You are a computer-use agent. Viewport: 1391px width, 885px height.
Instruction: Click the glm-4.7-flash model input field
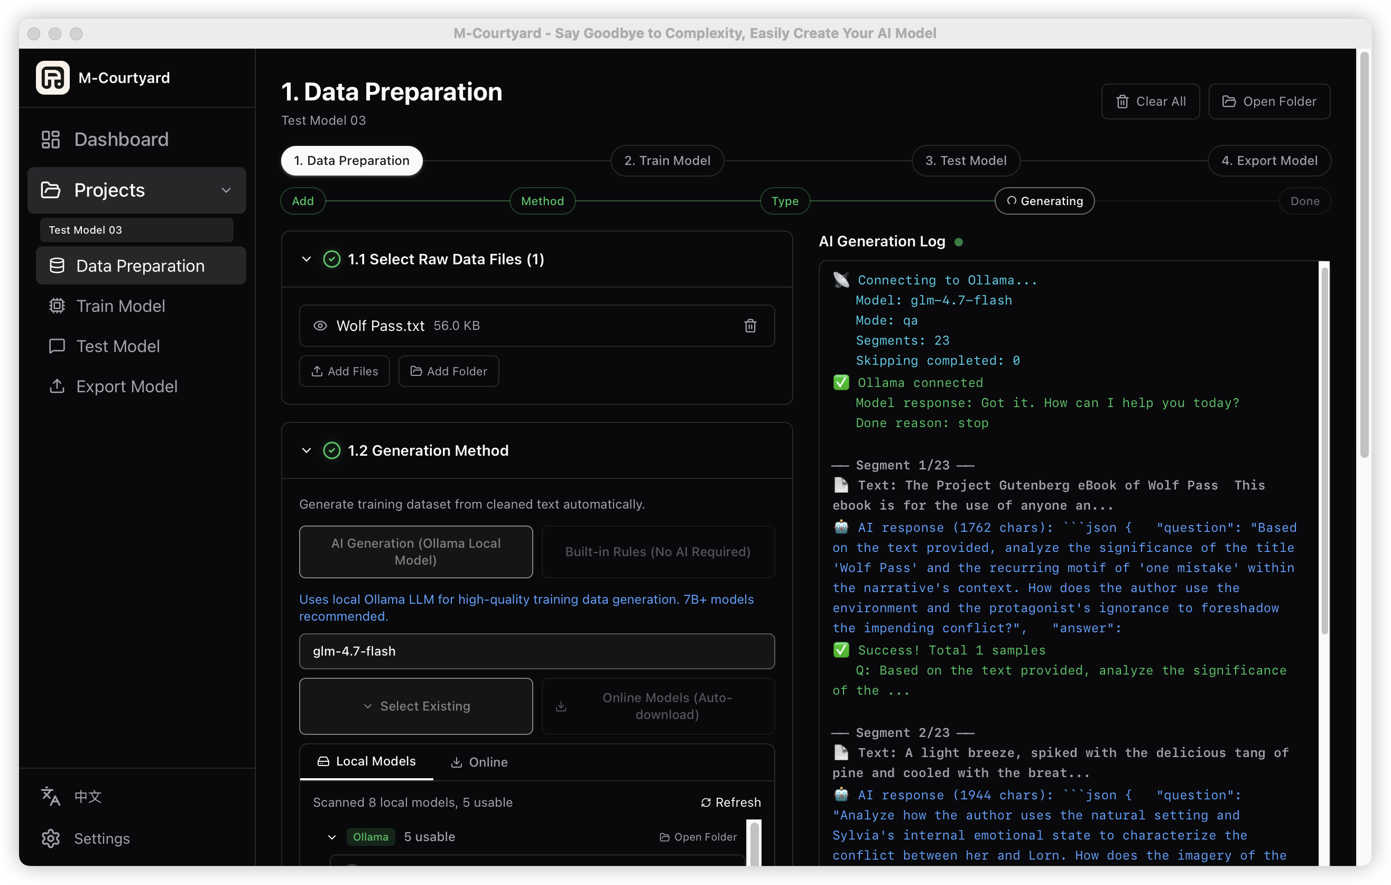[x=536, y=651]
